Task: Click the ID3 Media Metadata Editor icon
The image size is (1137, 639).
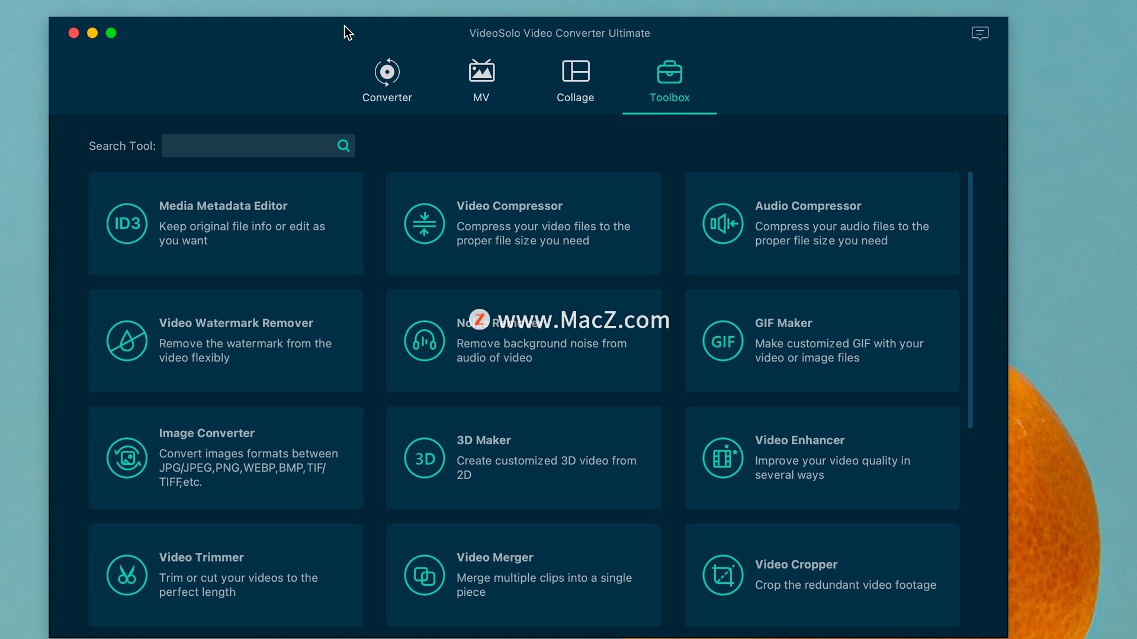Action: tap(127, 224)
